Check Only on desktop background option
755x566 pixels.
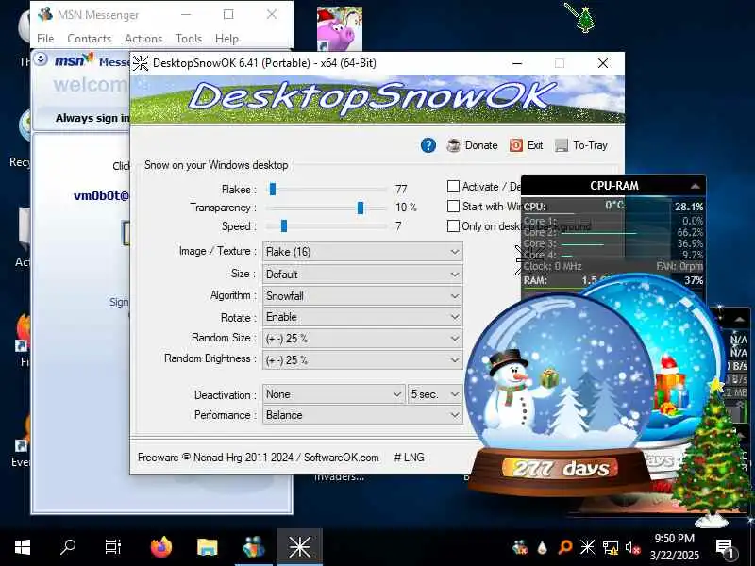pos(453,226)
